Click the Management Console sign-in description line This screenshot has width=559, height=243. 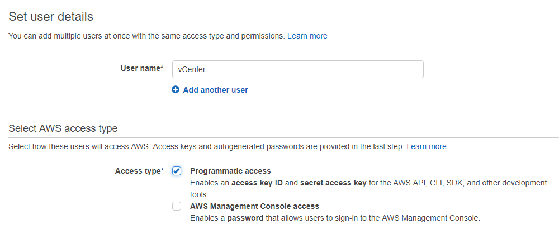point(335,218)
